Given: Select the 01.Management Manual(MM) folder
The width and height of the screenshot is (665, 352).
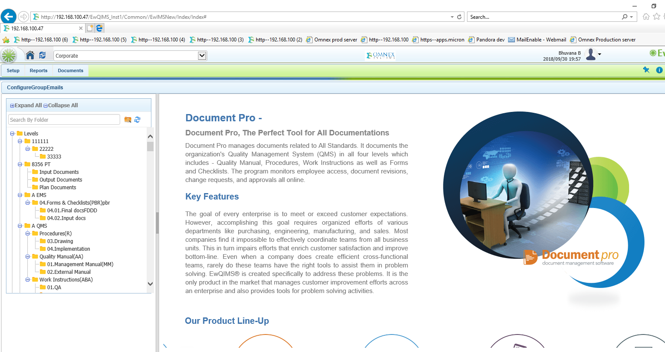Looking at the screenshot, I should coord(80,264).
